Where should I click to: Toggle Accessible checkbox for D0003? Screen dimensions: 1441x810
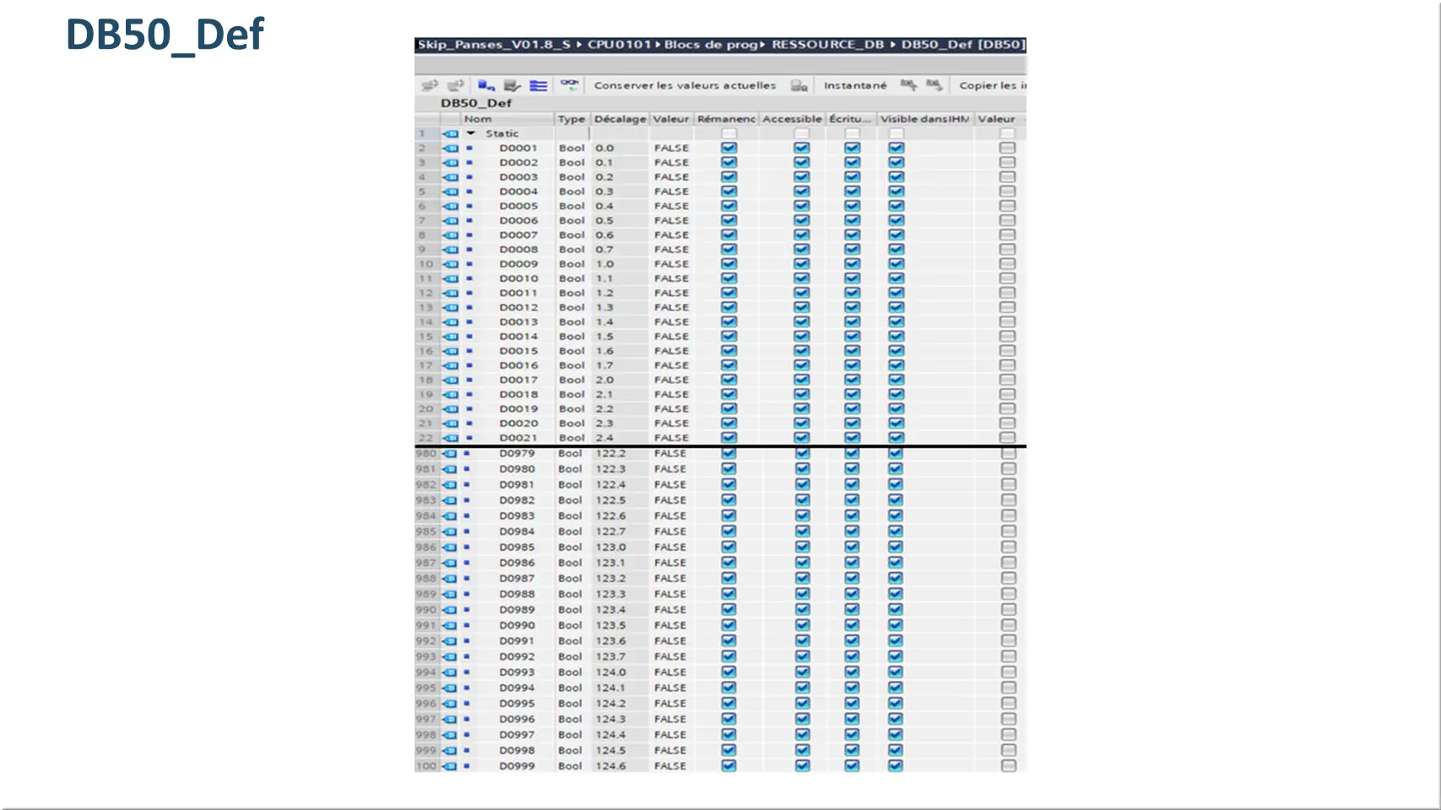click(802, 177)
